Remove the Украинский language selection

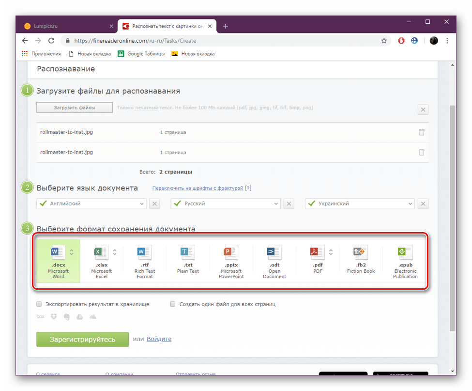[423, 203]
